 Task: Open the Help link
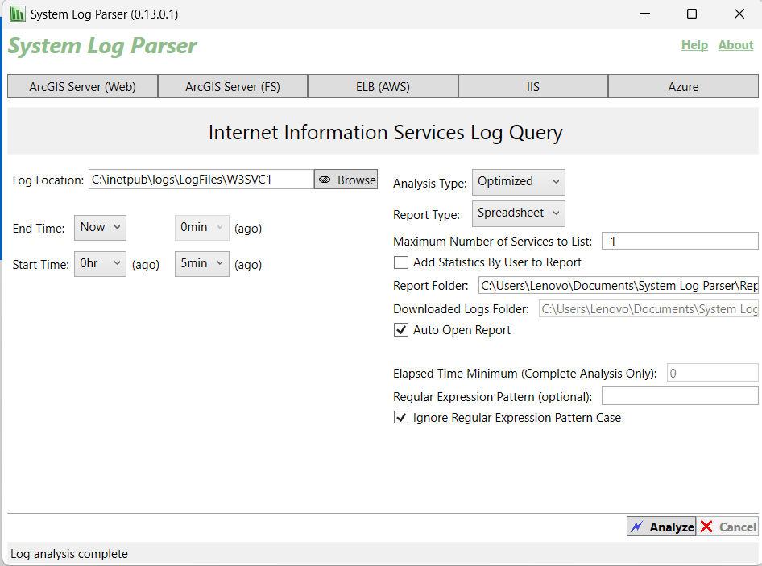pos(694,45)
